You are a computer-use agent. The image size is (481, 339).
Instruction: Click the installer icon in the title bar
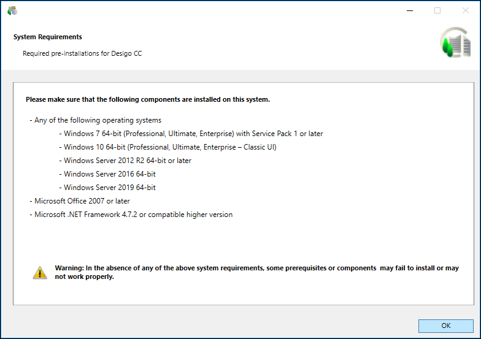click(x=12, y=10)
